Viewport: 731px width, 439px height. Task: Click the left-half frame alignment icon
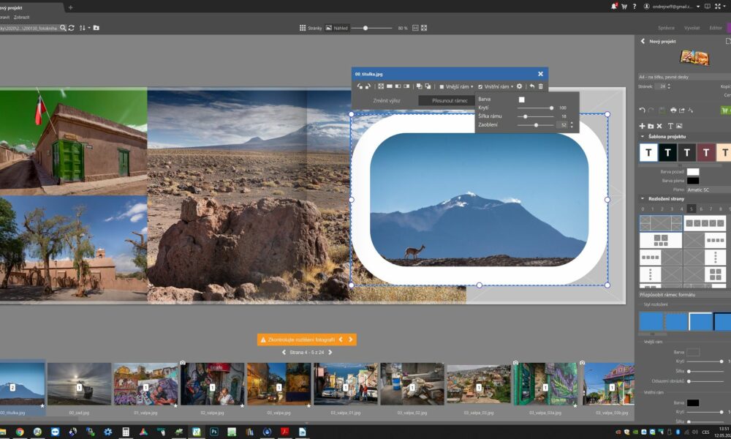[x=398, y=86]
